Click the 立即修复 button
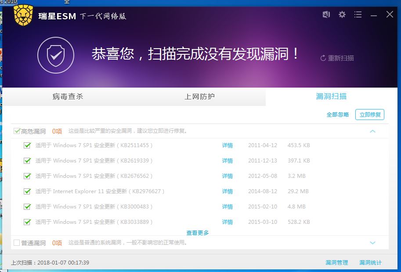The height and width of the screenshot is (272, 401). point(370,114)
